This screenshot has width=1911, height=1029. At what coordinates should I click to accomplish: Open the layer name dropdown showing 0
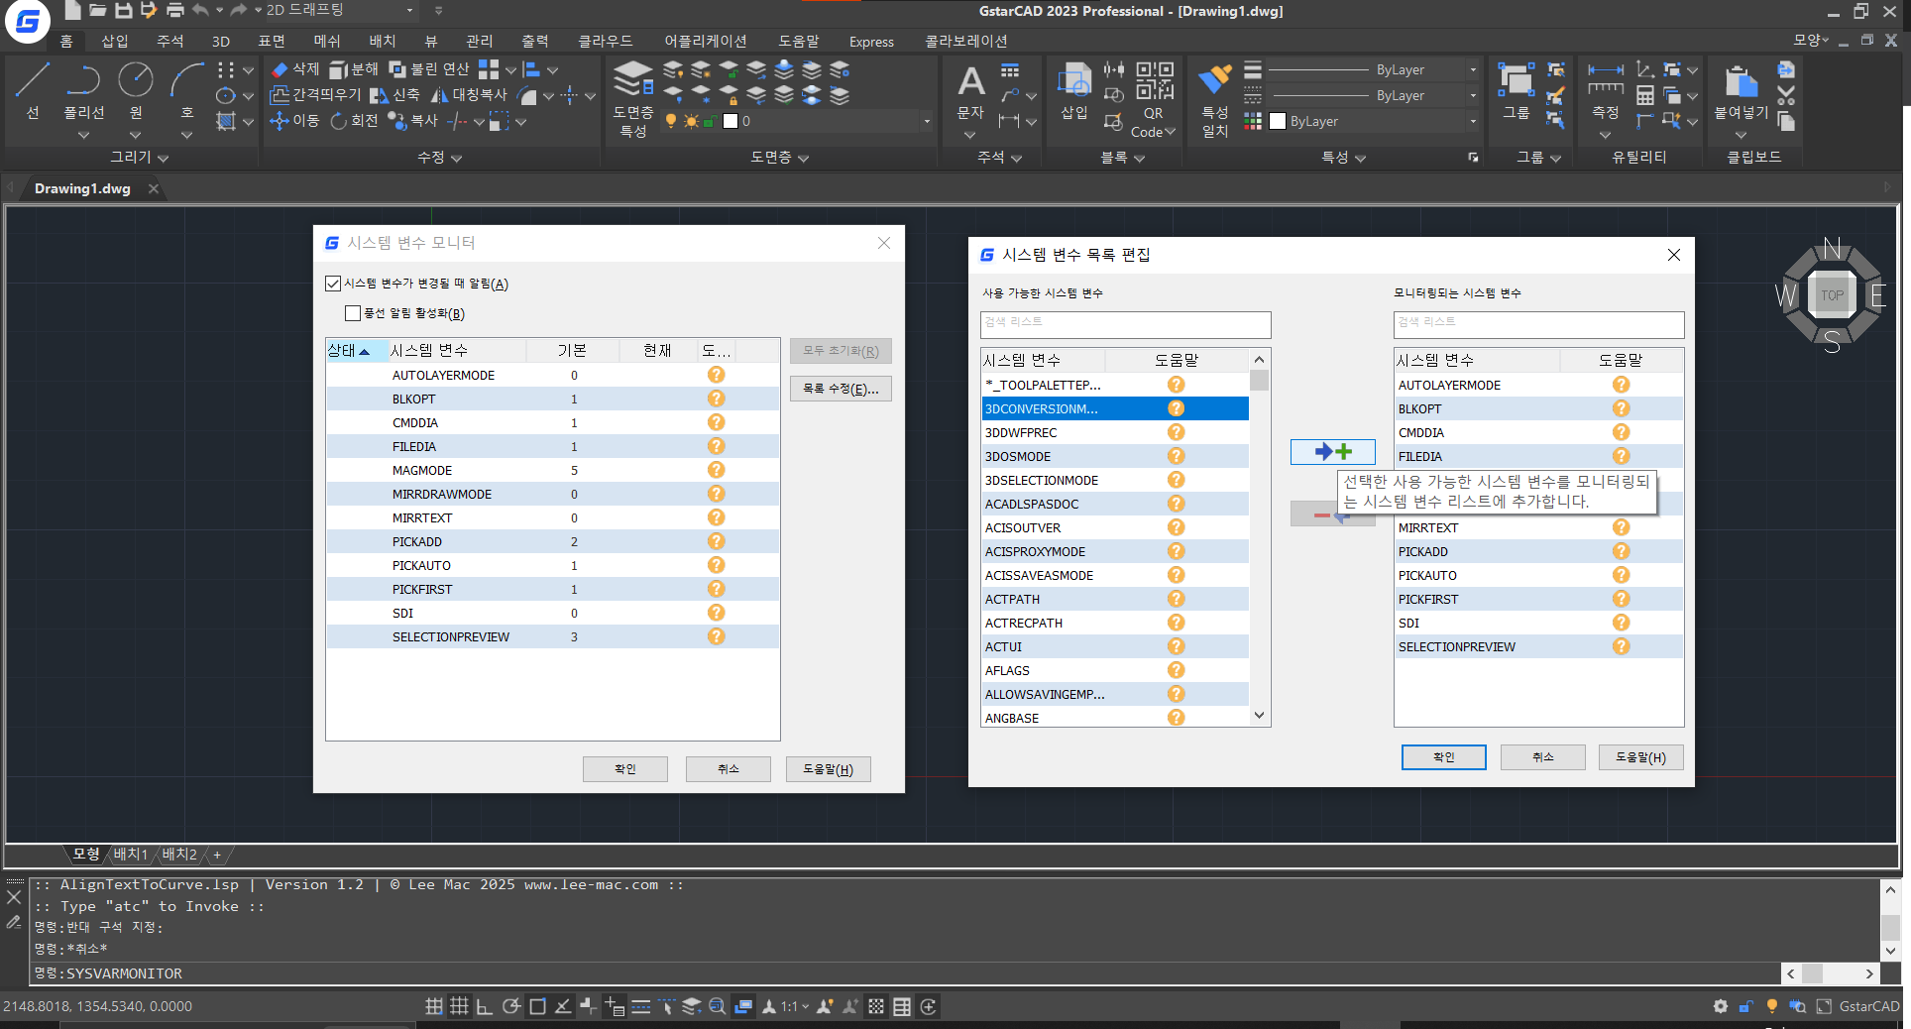[927, 121]
